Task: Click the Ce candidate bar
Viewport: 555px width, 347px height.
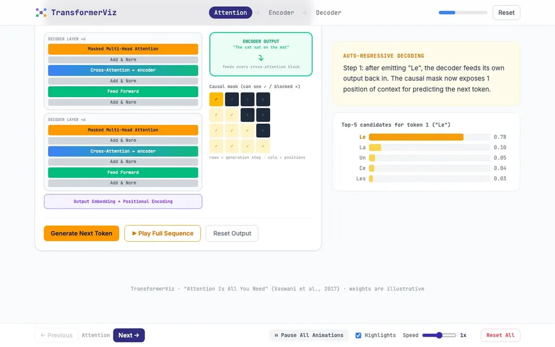Action: [372, 168]
